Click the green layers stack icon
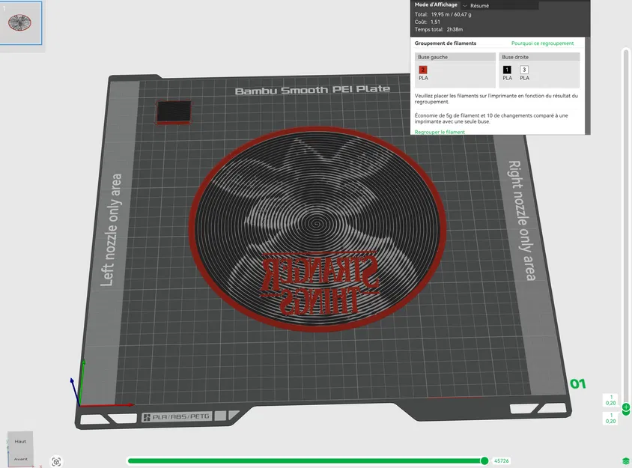Screen dimensions: 632x468 (x=625, y=461)
